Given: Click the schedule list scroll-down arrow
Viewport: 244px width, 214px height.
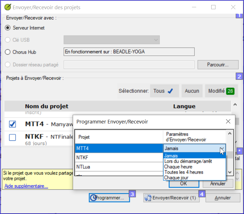Looking at the screenshot, I should point(230,172).
